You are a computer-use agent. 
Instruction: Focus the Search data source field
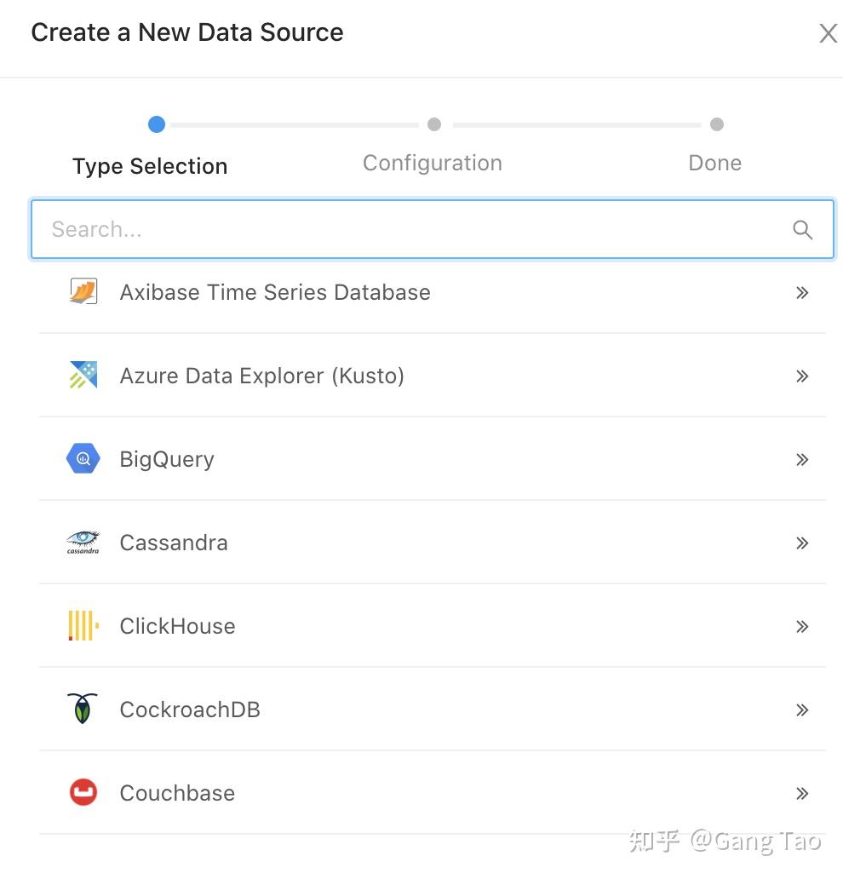tap(417, 229)
